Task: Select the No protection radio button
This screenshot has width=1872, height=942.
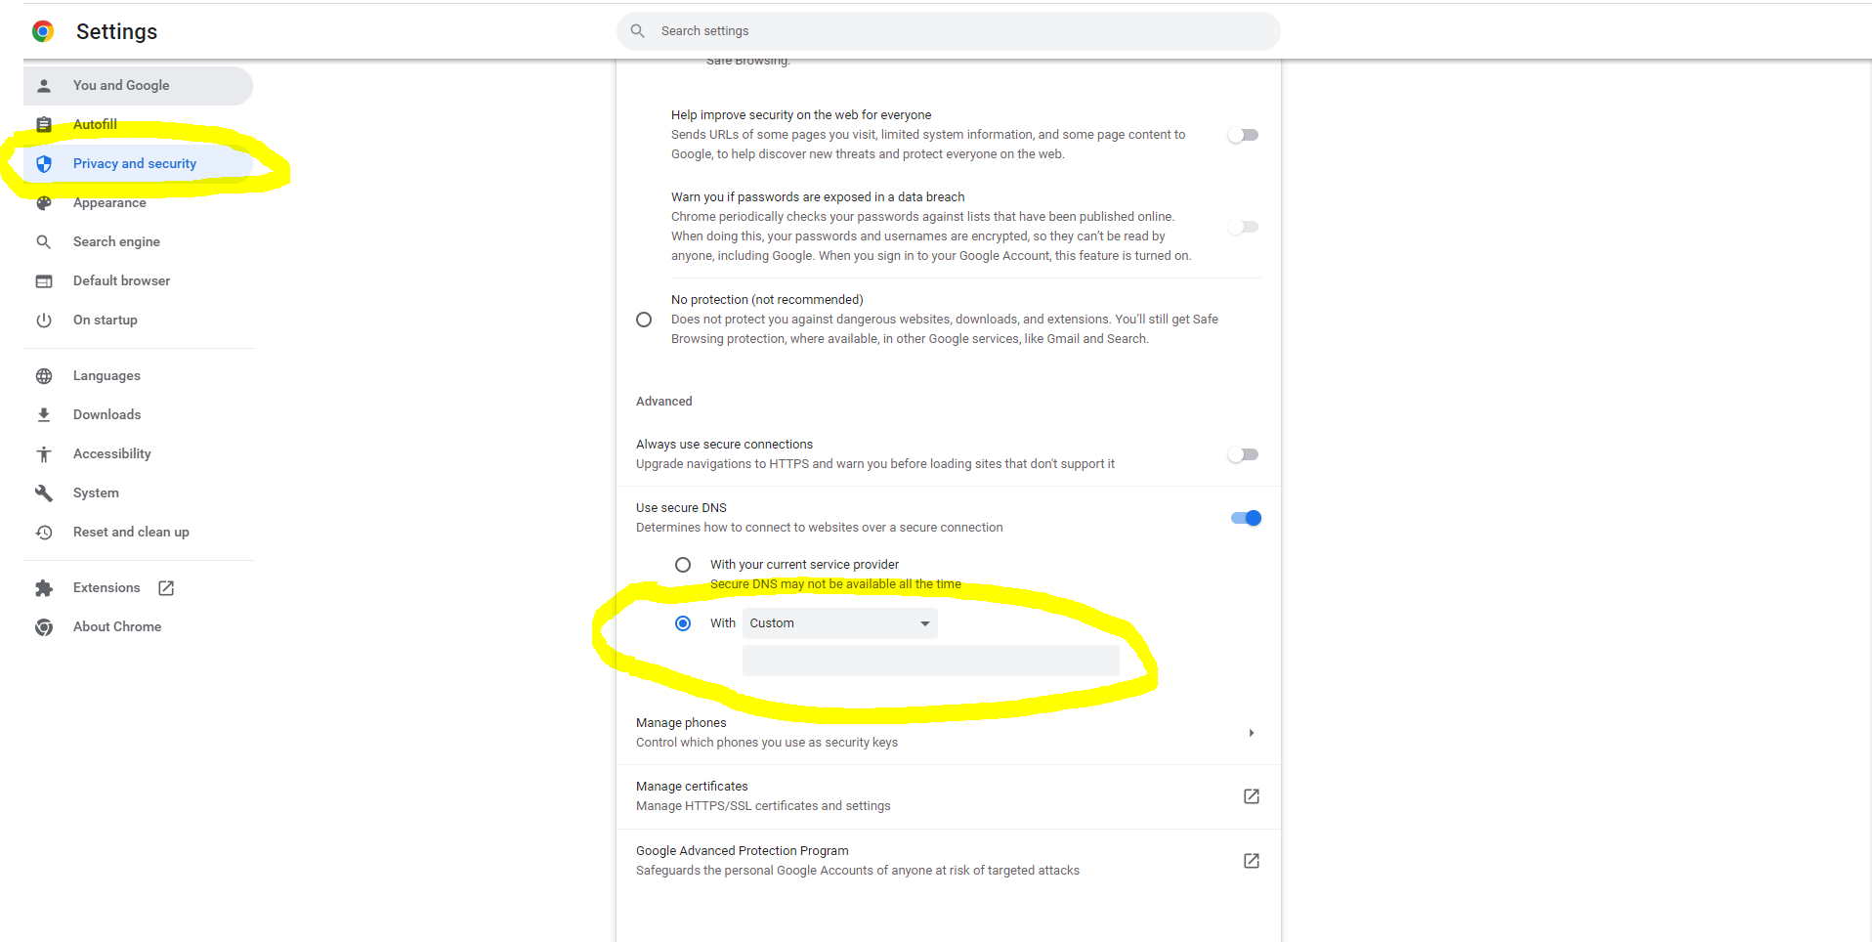Action: pos(644,320)
